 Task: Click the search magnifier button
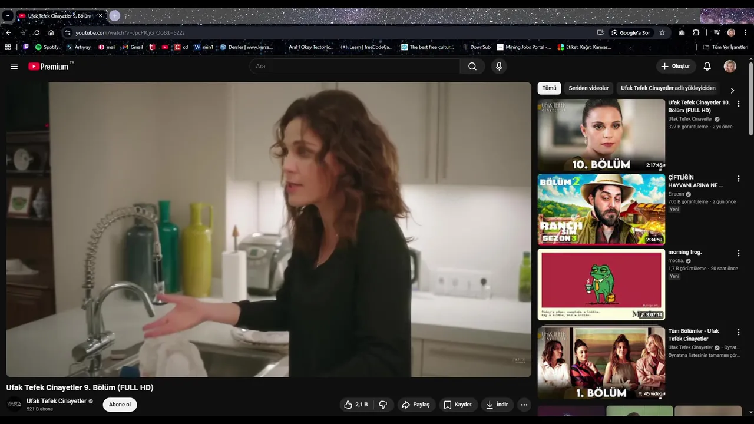click(472, 67)
